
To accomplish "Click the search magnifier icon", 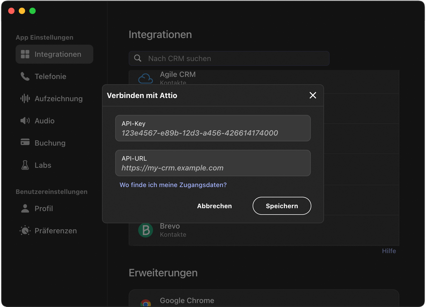I will coord(138,58).
